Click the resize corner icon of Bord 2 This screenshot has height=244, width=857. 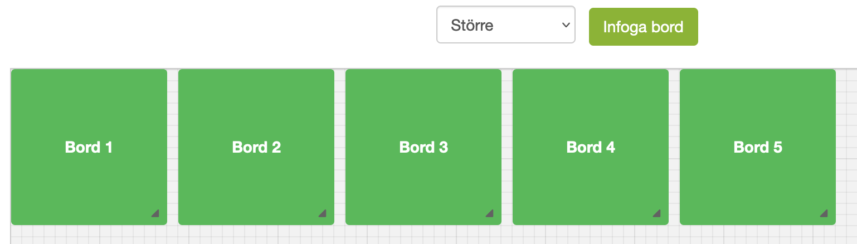(x=323, y=213)
